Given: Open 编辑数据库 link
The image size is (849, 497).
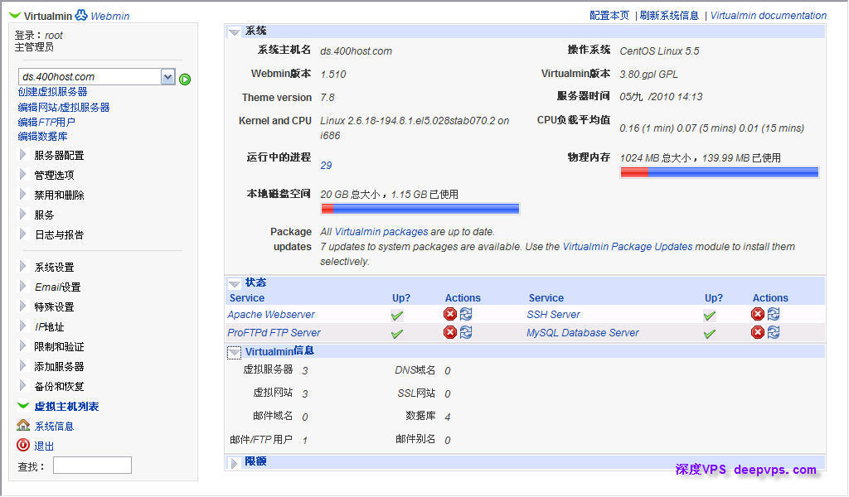Looking at the screenshot, I should tap(43, 137).
